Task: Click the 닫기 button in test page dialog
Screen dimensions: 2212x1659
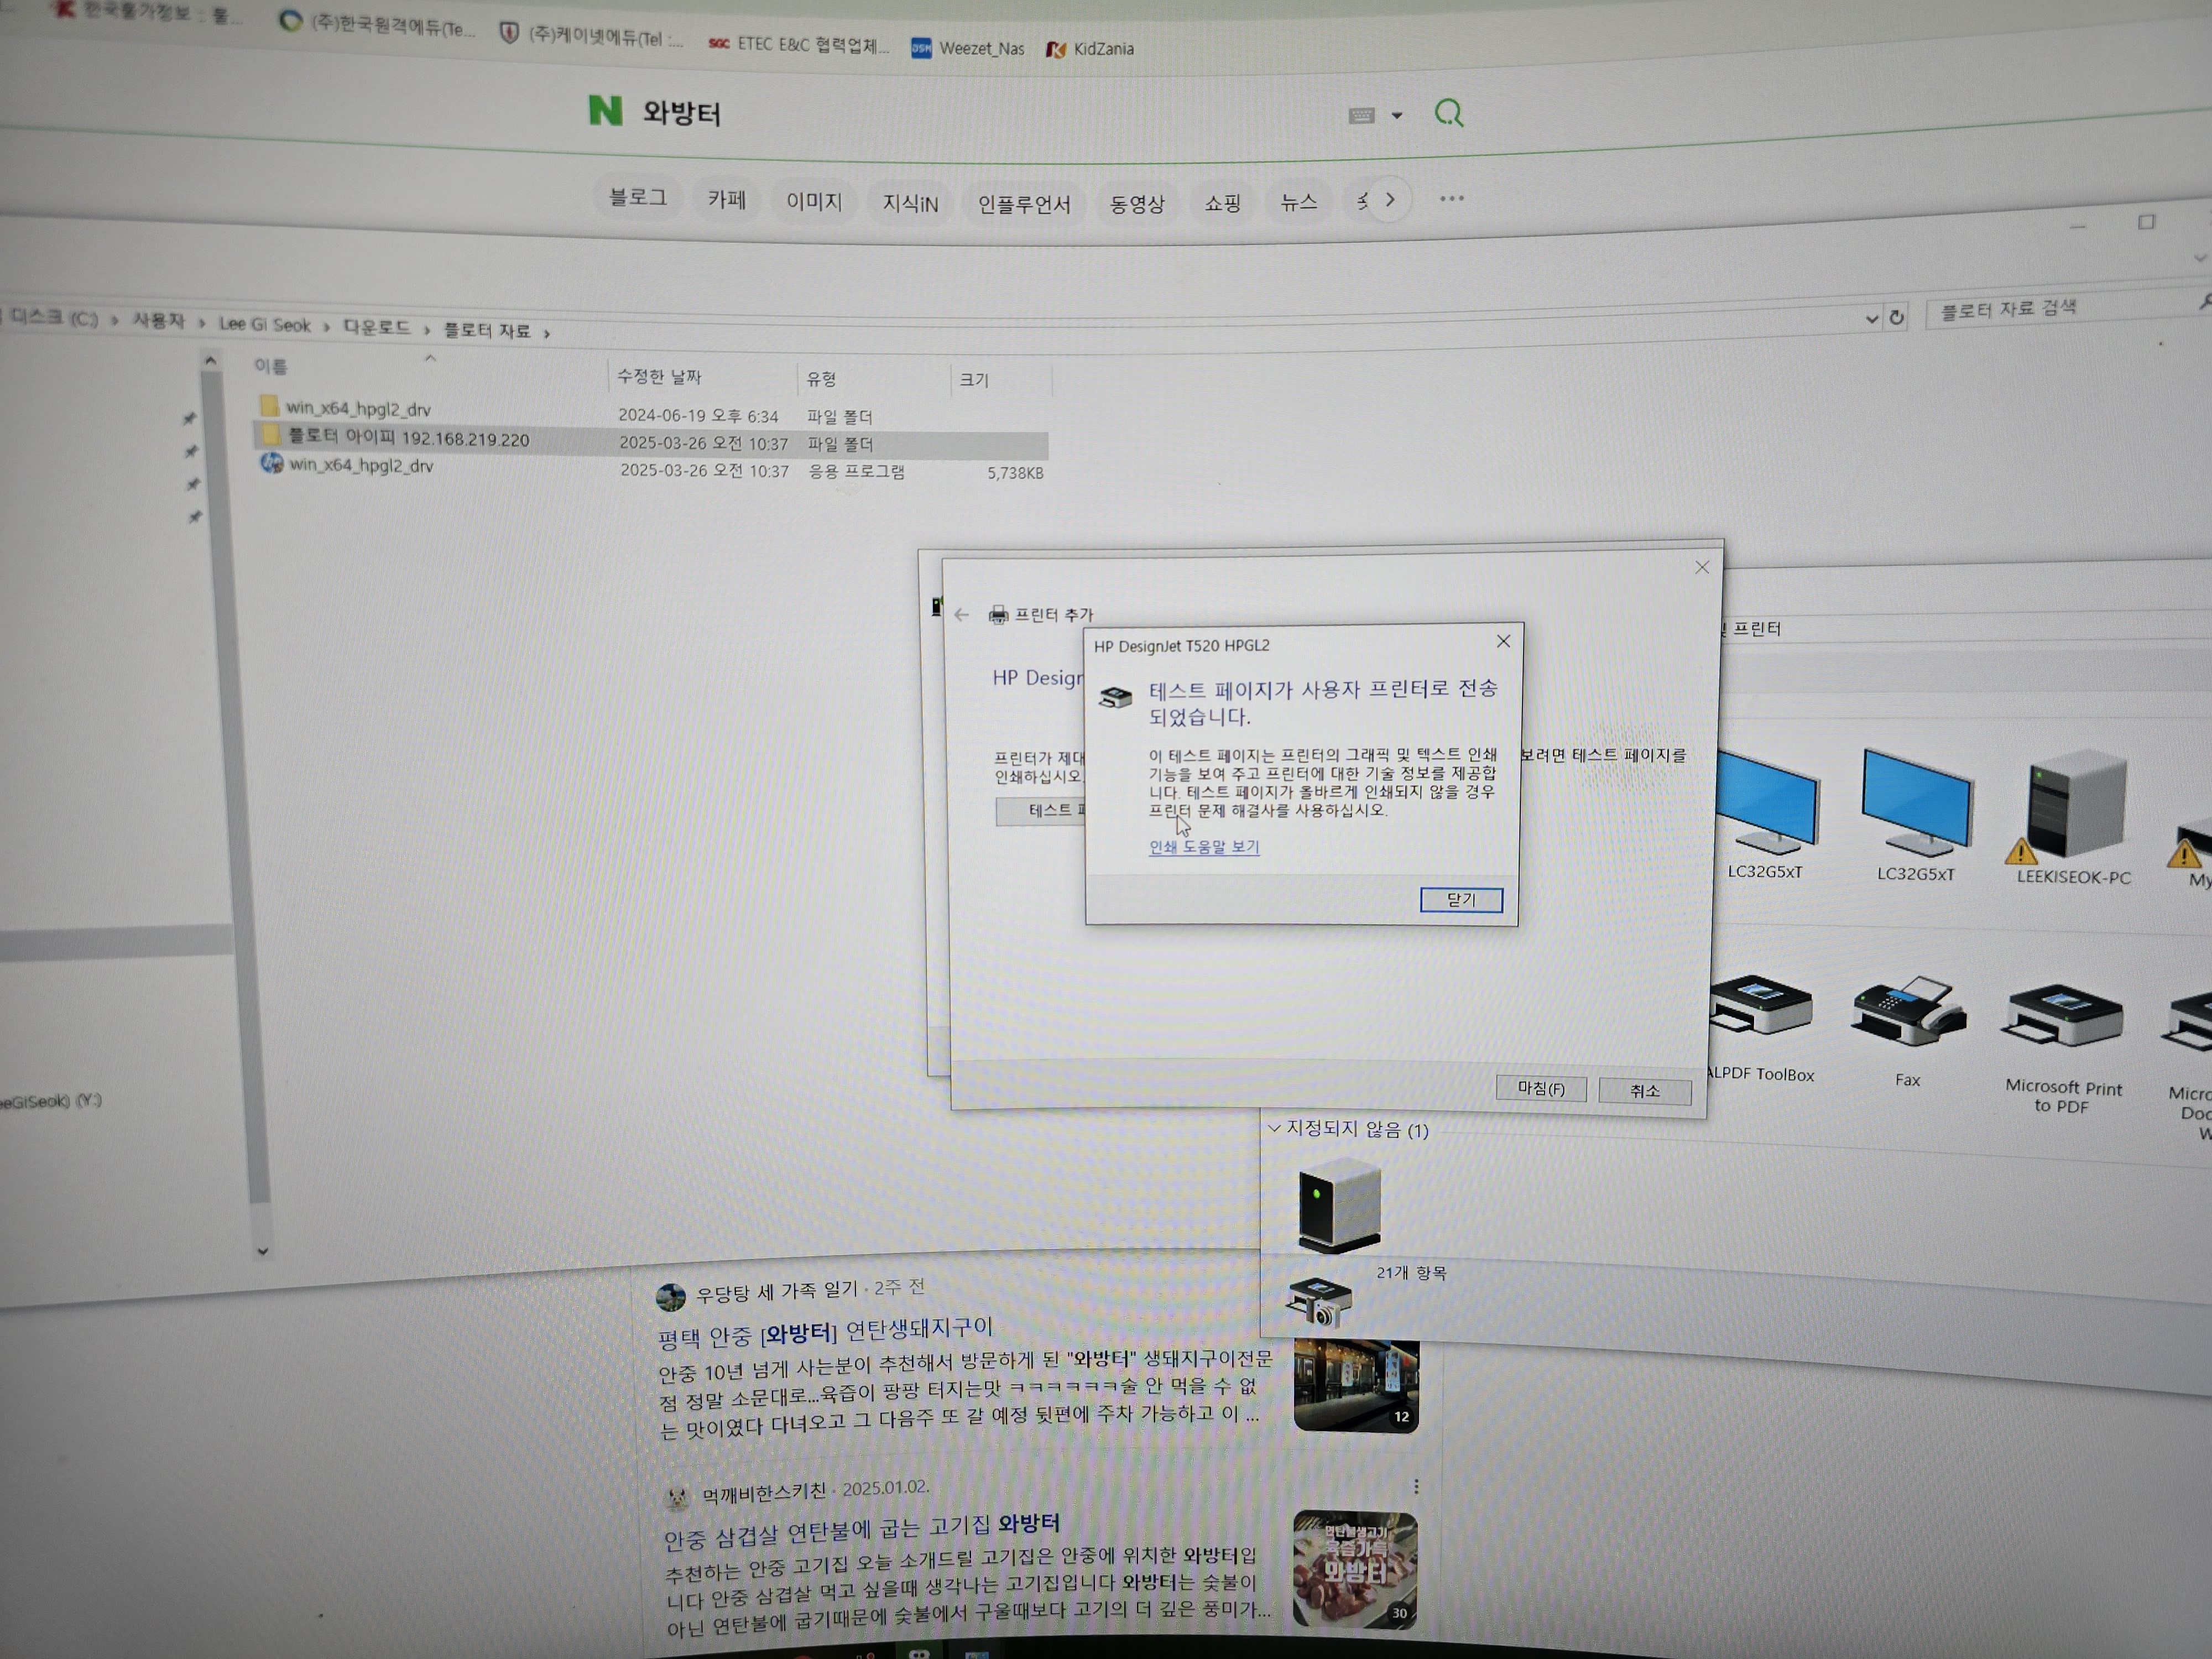Action: tap(1460, 900)
